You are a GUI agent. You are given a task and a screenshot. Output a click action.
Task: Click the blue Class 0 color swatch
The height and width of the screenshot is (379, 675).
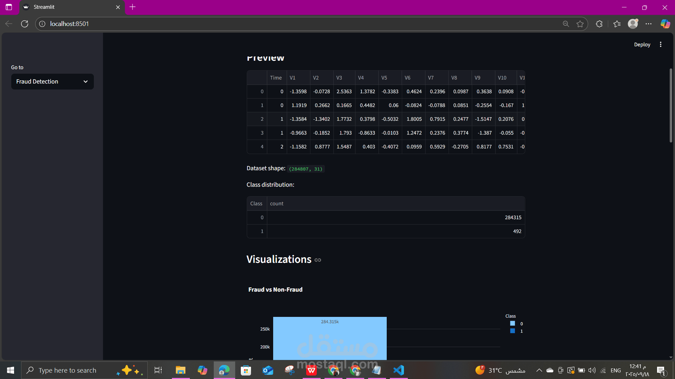(512, 323)
